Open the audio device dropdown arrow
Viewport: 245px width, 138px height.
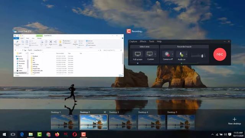186,54
